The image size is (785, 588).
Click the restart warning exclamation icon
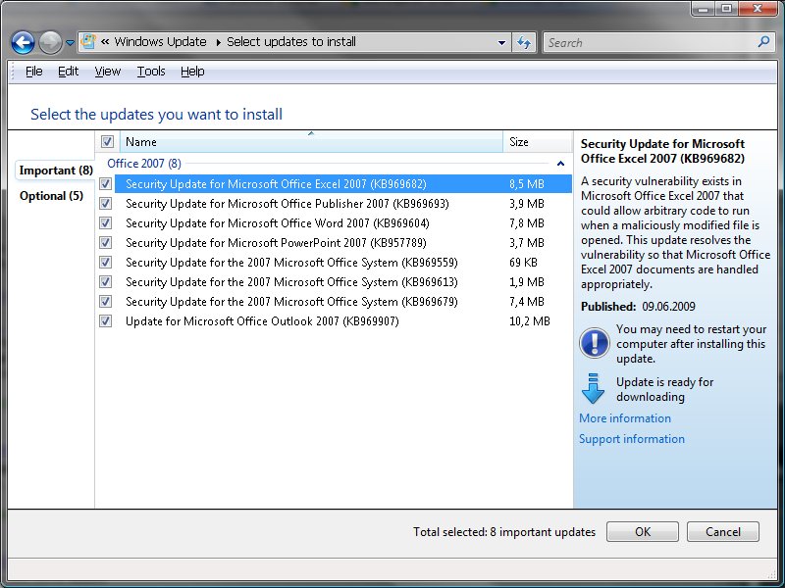[595, 343]
